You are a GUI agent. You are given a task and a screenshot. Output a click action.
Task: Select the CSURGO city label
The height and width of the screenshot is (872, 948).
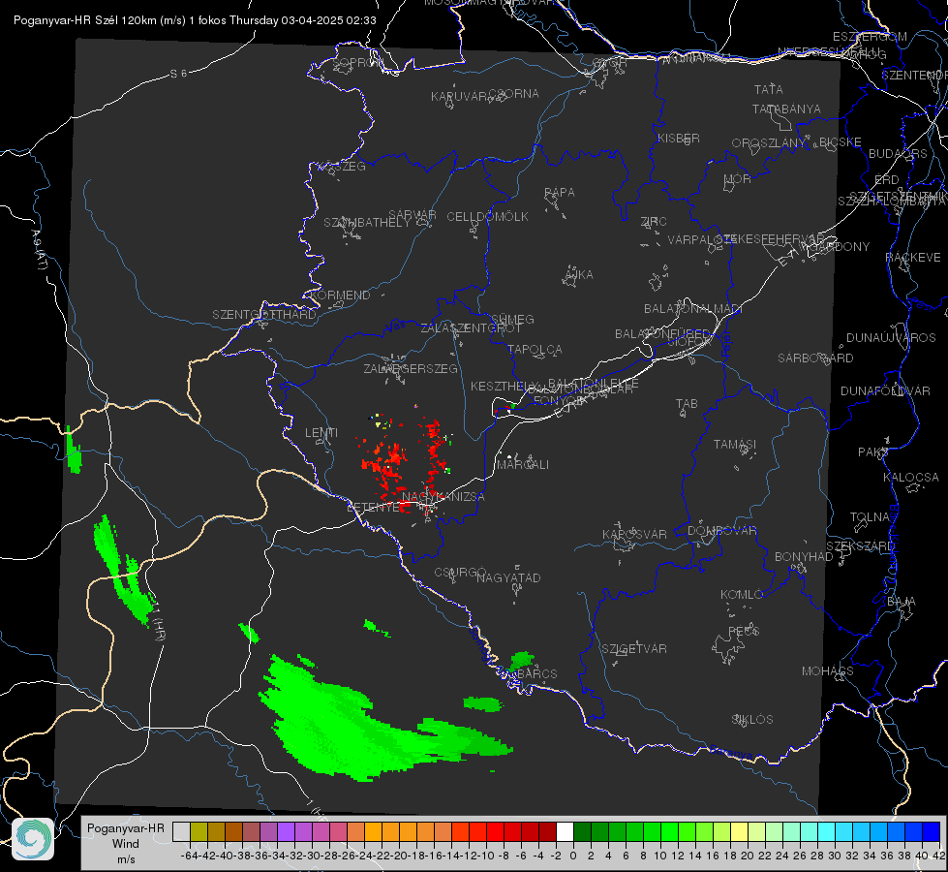pyautogui.click(x=460, y=573)
